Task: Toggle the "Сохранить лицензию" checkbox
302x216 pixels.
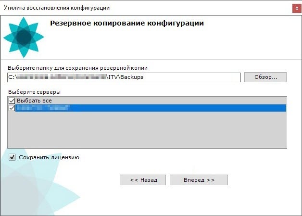Action: [12, 157]
